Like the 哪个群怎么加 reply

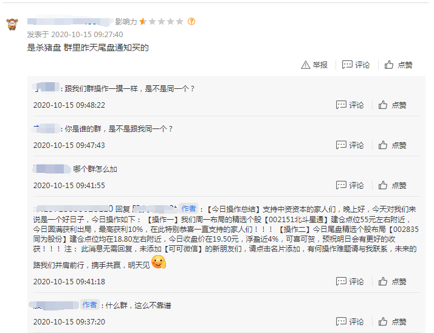(392, 185)
